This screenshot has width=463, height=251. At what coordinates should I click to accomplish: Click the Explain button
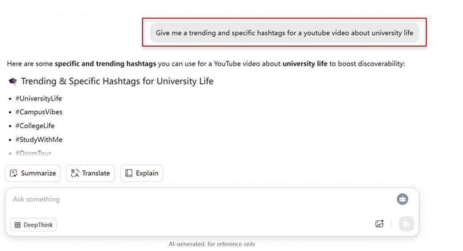[142, 173]
